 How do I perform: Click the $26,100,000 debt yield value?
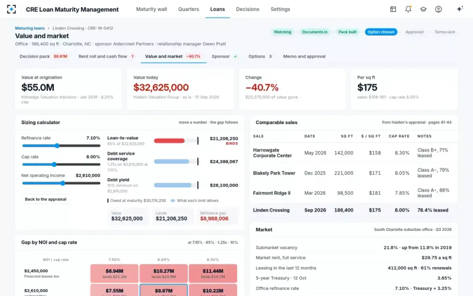pyautogui.click(x=224, y=185)
